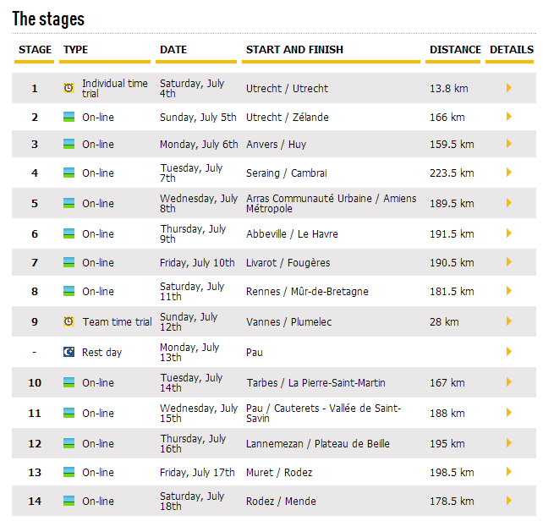Screen dimensions: 543x521
Task: Click the Friday, July 17th date cell
Action: [x=197, y=472]
